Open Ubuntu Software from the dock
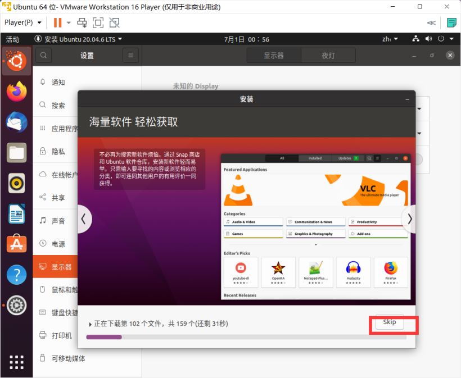The width and height of the screenshot is (461, 378). (x=16, y=244)
